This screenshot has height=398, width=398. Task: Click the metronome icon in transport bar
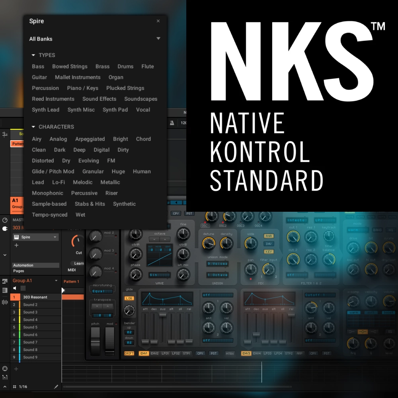coord(172,123)
